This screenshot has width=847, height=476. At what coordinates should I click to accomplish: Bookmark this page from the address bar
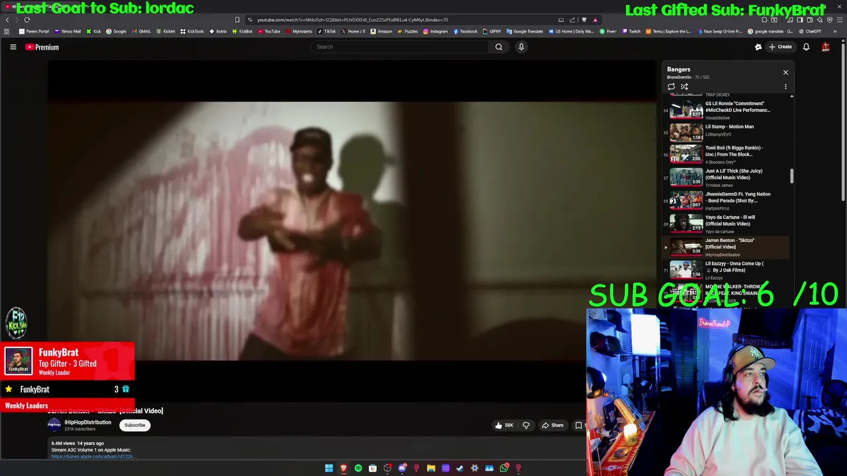tap(237, 20)
